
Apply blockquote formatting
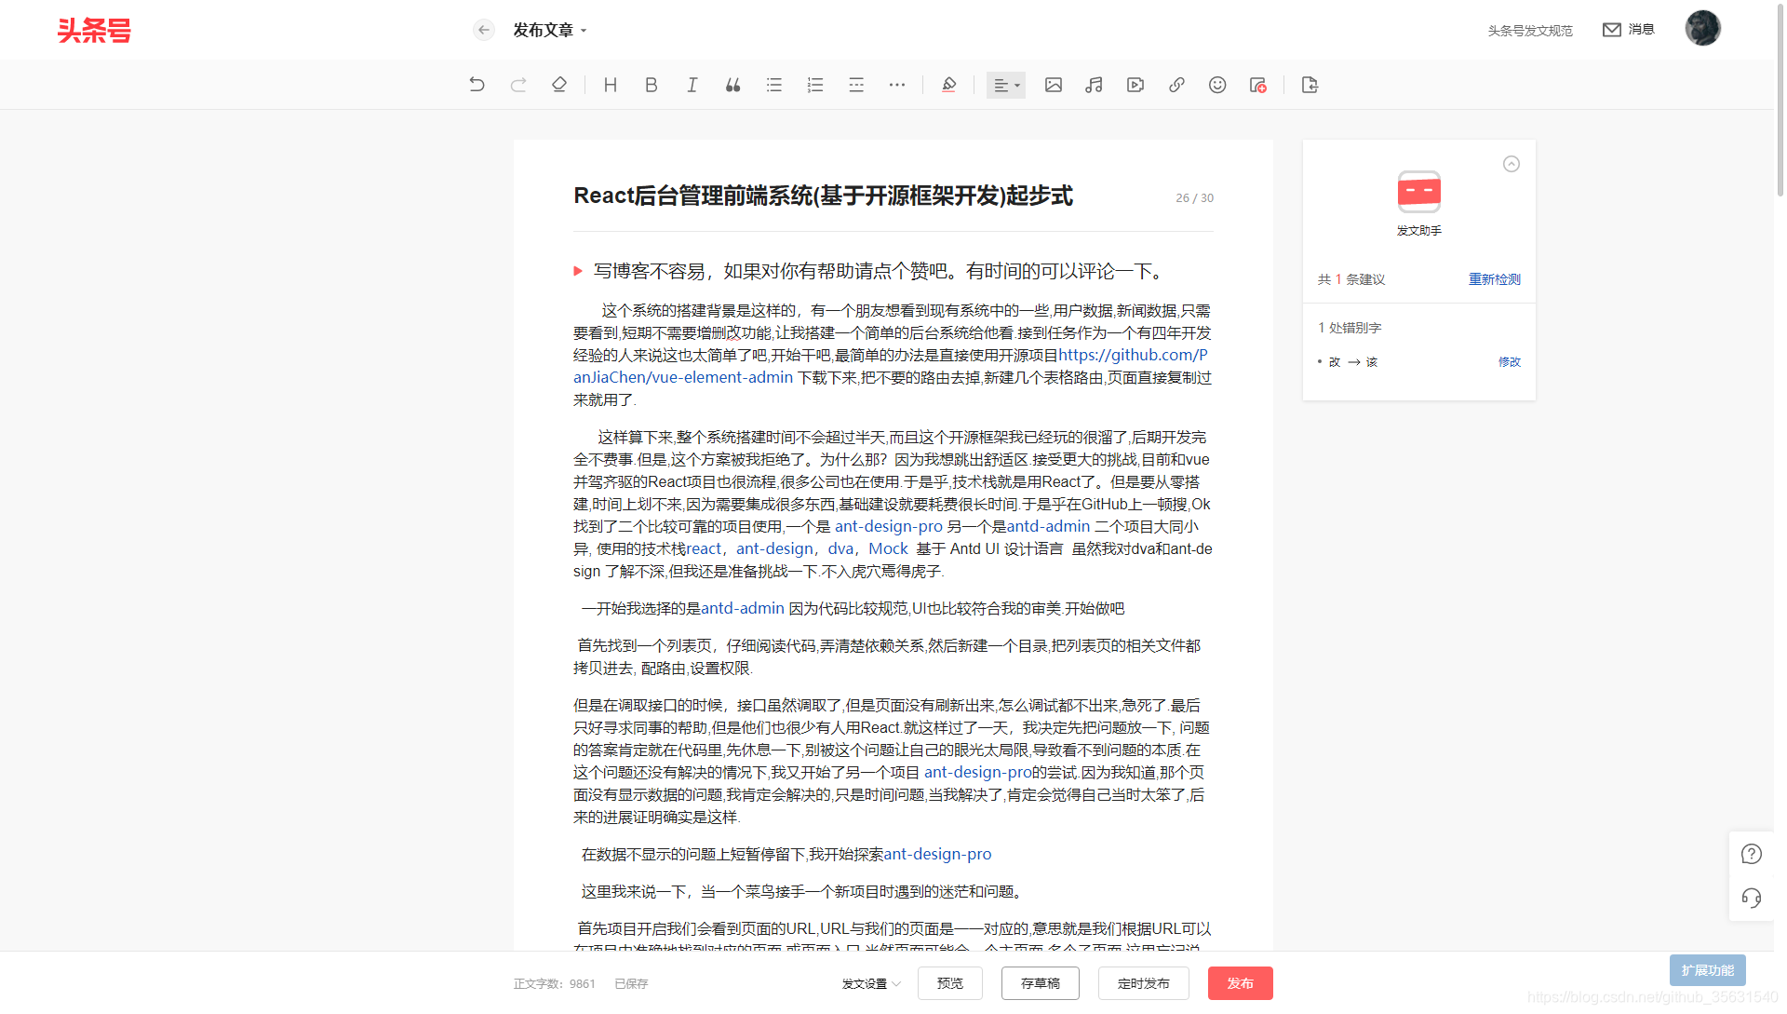click(732, 85)
